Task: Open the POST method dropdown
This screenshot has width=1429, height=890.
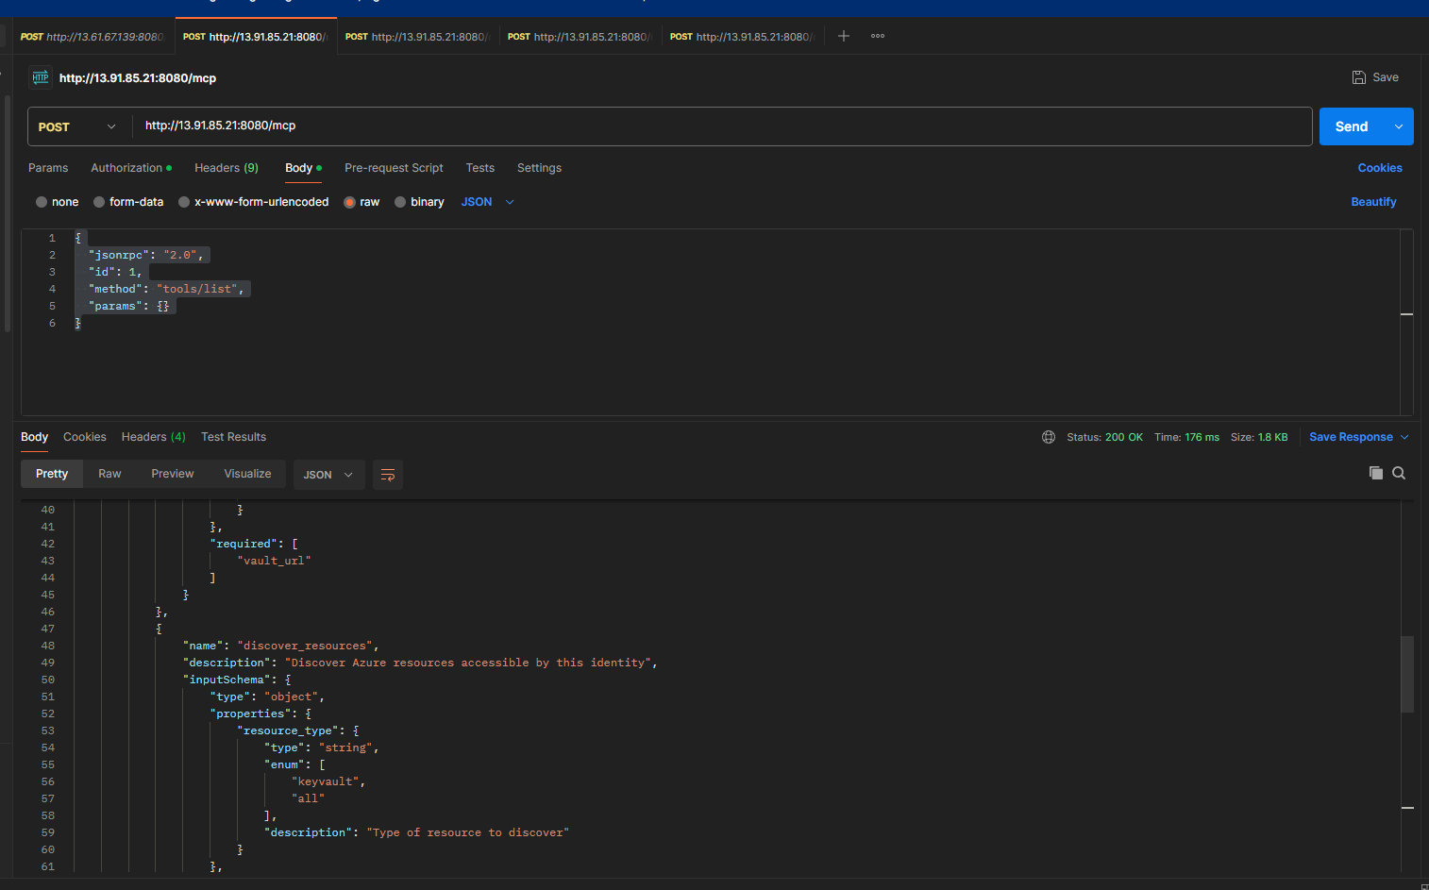Action: [x=77, y=126]
